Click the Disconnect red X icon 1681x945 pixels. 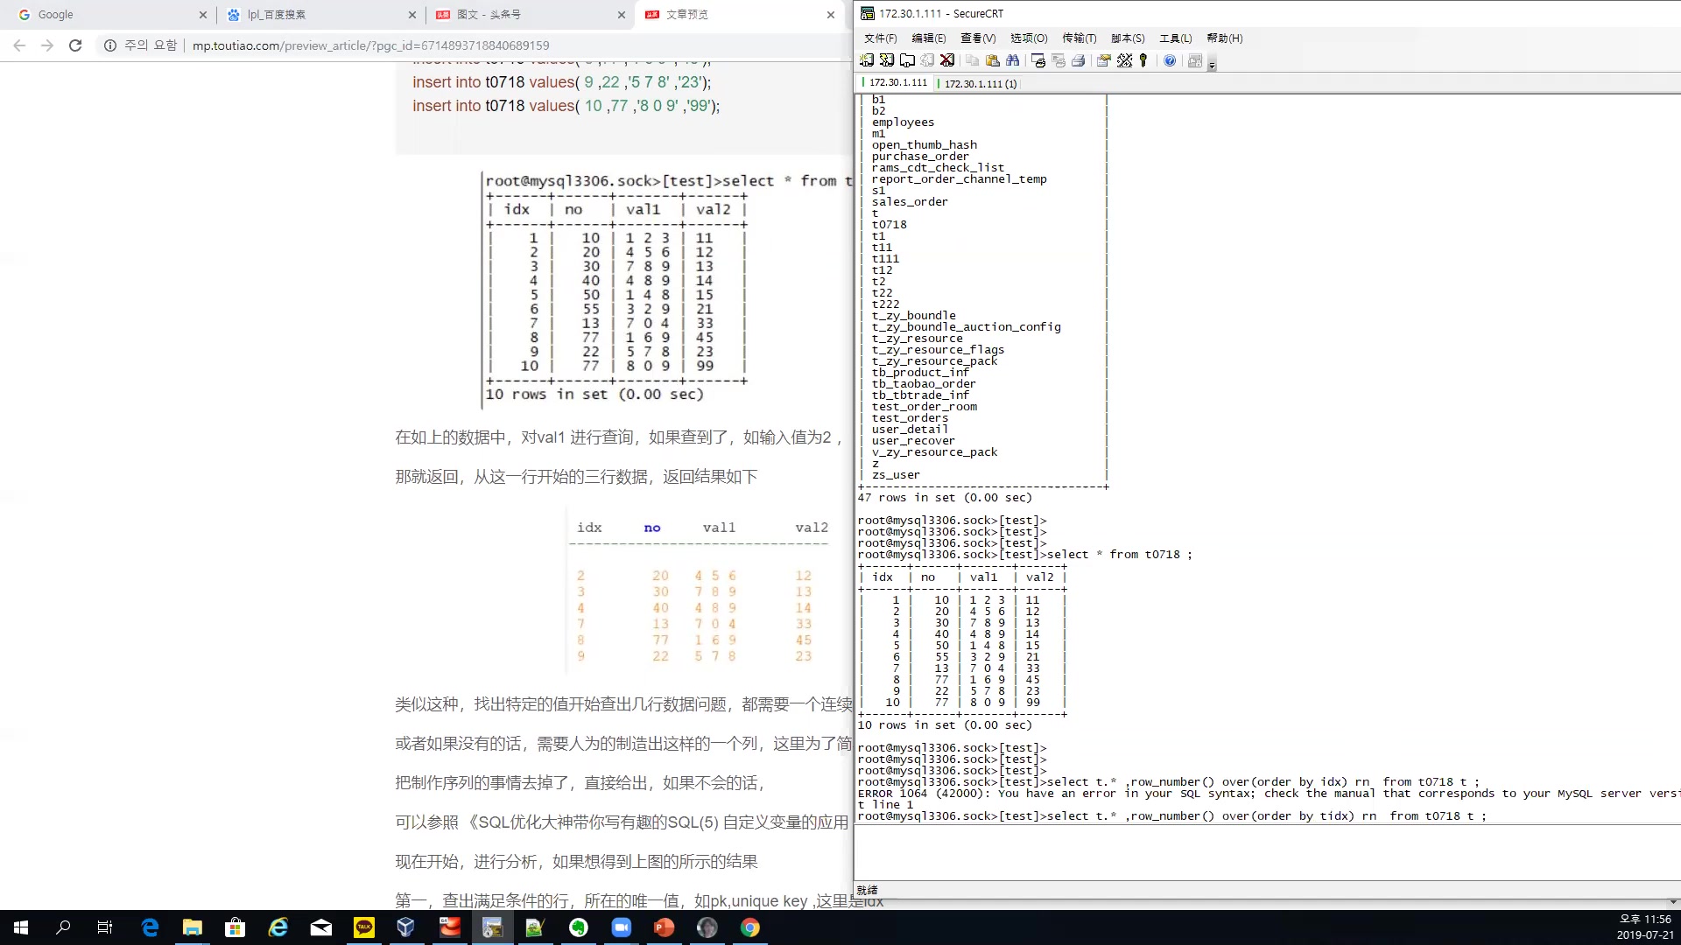[x=947, y=60]
